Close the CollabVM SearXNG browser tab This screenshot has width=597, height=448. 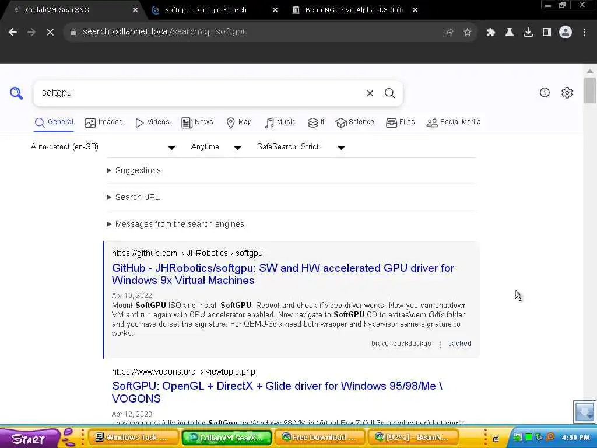coord(135,10)
